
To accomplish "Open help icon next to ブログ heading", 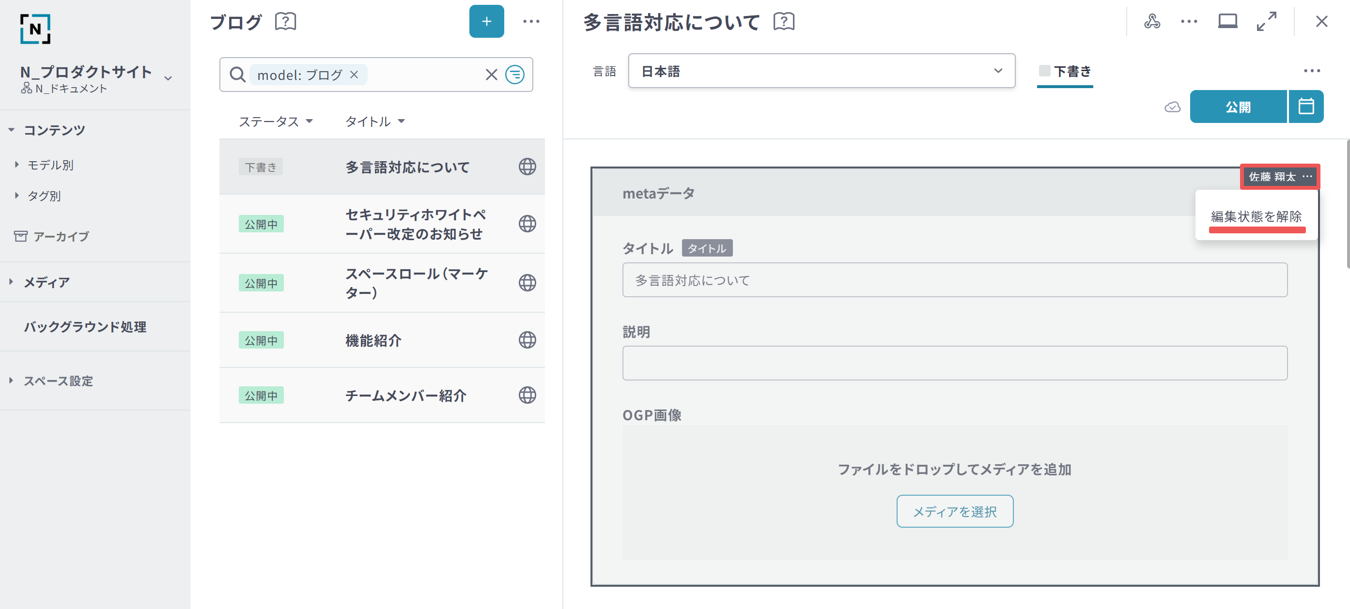I will point(286,21).
